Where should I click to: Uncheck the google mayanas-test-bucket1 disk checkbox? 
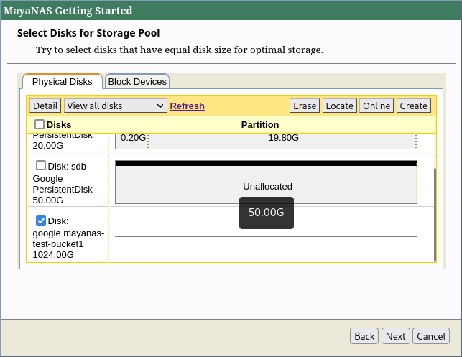click(x=41, y=221)
